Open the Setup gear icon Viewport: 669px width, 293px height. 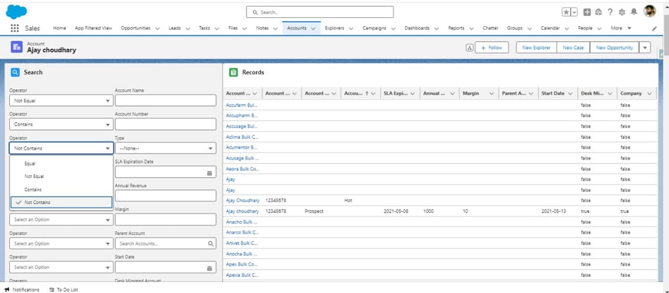[622, 12]
